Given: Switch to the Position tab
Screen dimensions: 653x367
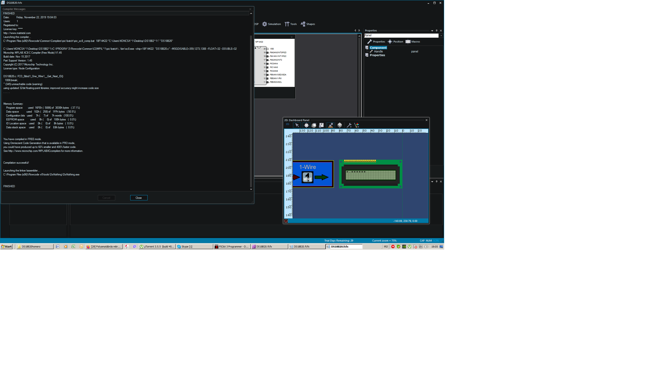Looking at the screenshot, I should 395,42.
